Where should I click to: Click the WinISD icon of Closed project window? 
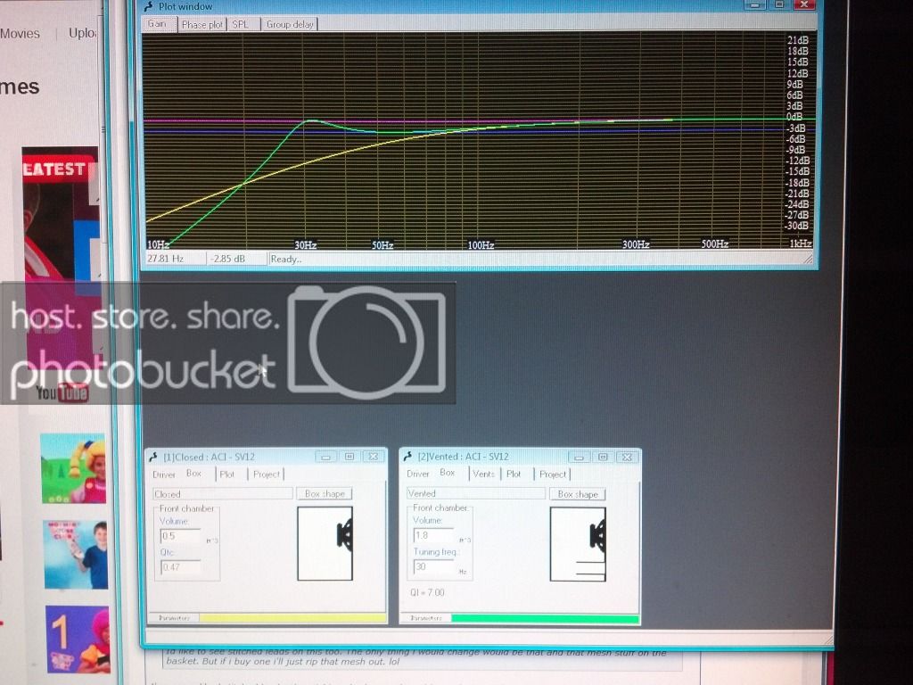pyautogui.click(x=153, y=457)
